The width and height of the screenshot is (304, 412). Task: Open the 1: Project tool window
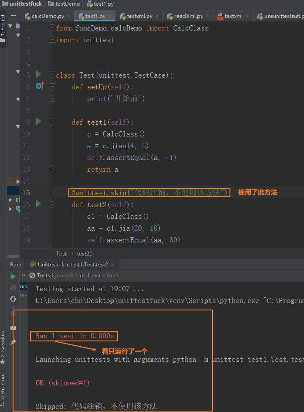(3, 28)
